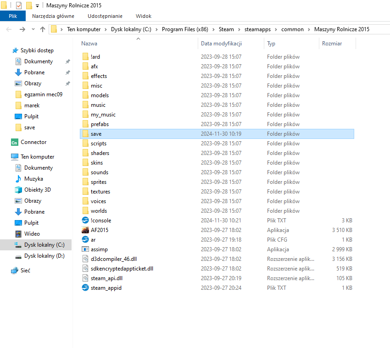Expand chevron after Ten komputer breadcrumb
The image size is (390, 348).
pyautogui.click(x=106, y=30)
